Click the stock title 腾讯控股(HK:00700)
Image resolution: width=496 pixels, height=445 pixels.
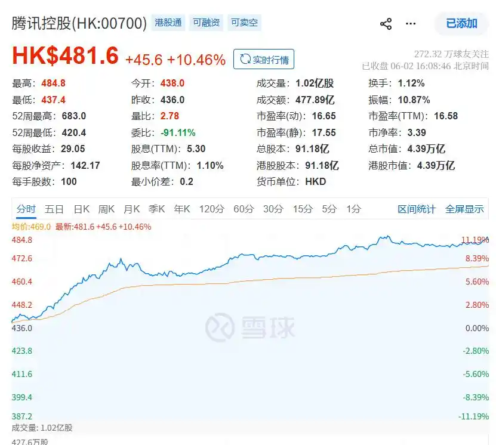(79, 23)
